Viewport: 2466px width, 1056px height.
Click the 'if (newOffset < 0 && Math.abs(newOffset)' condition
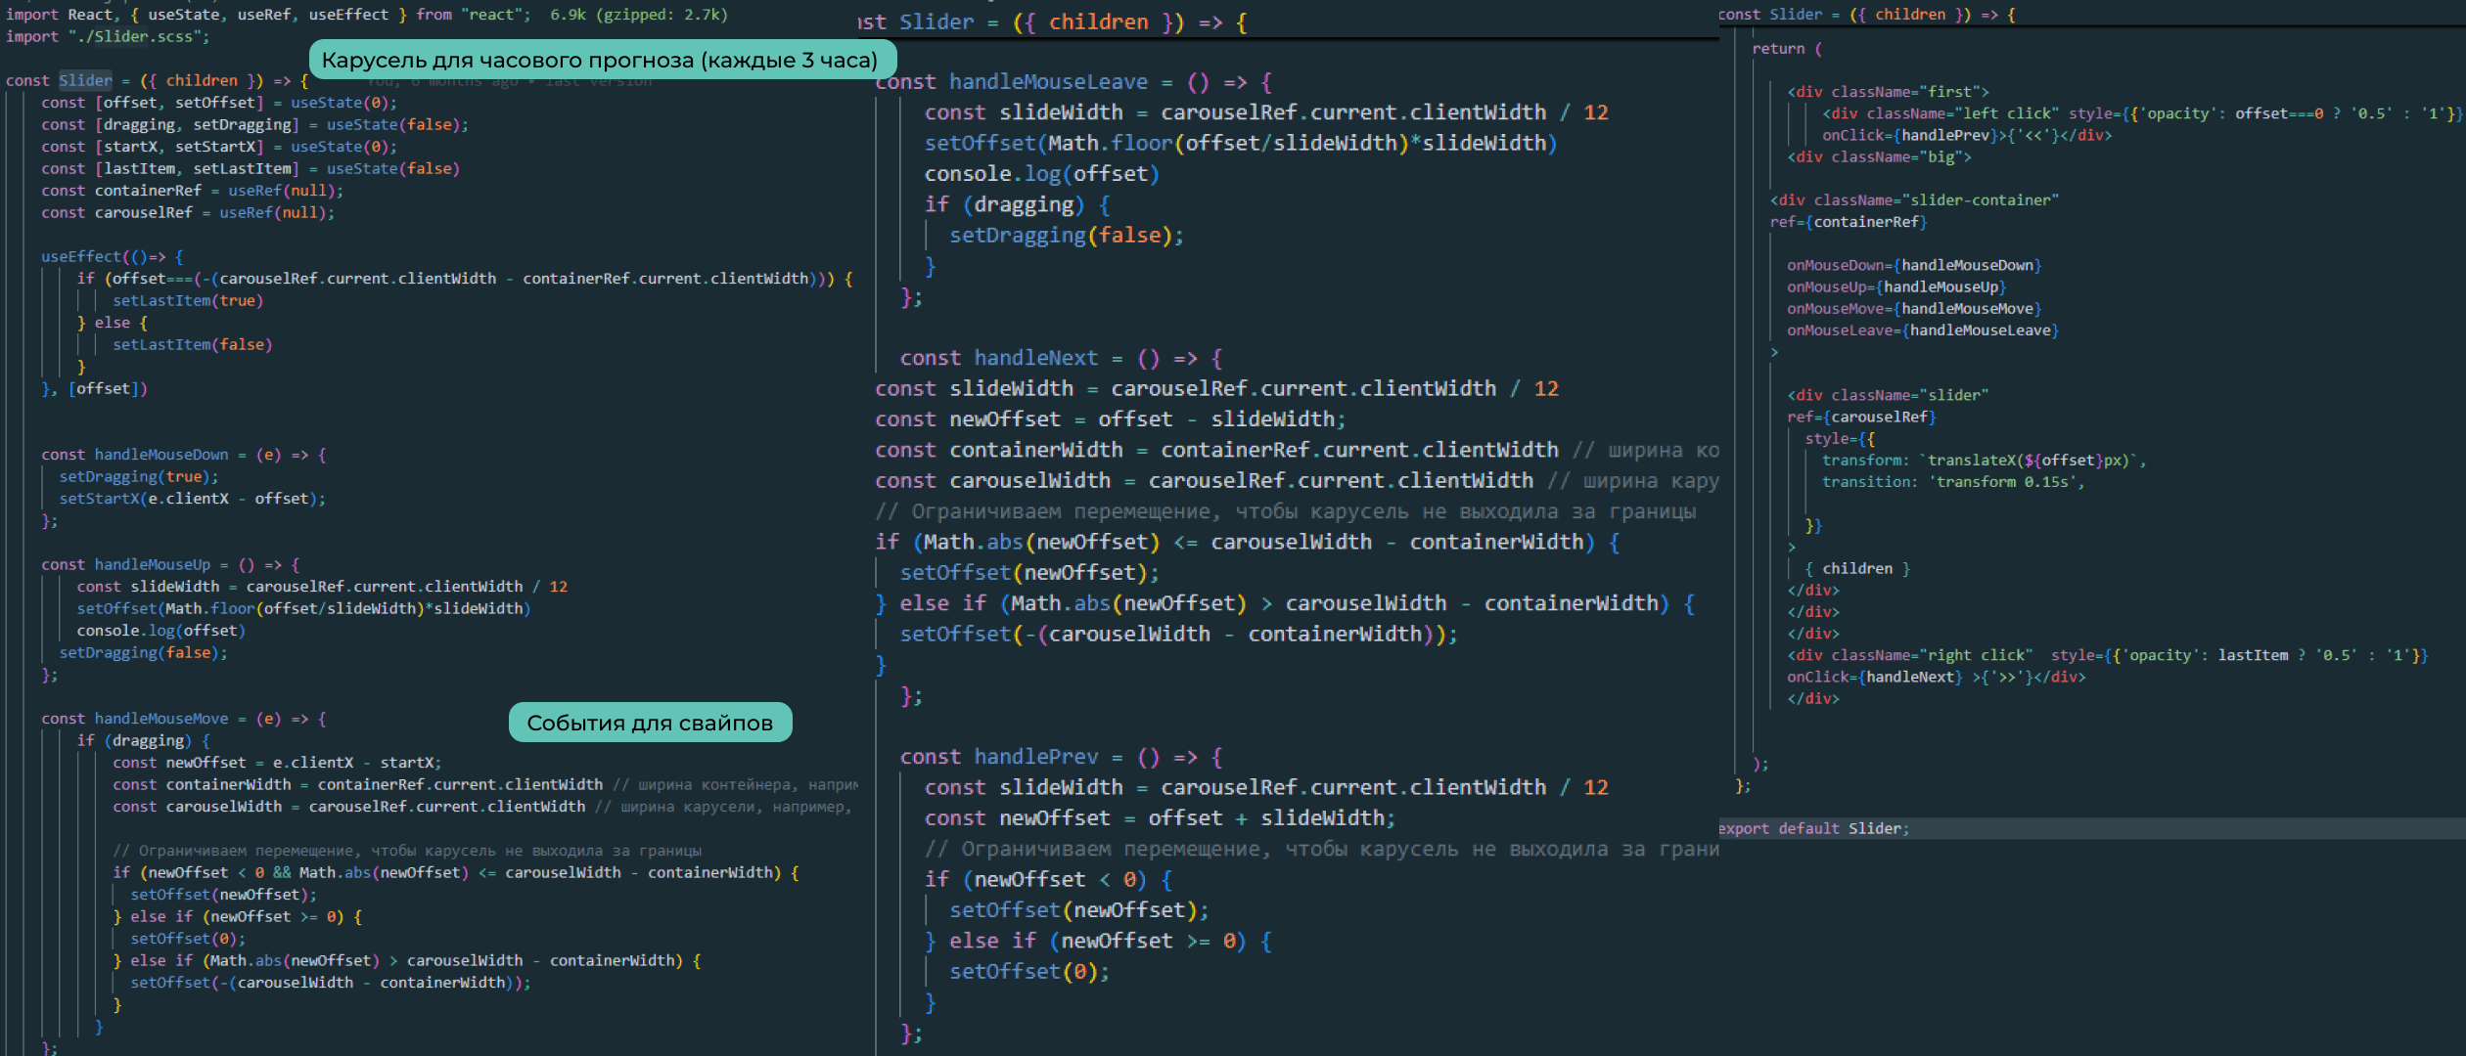pyautogui.click(x=456, y=873)
